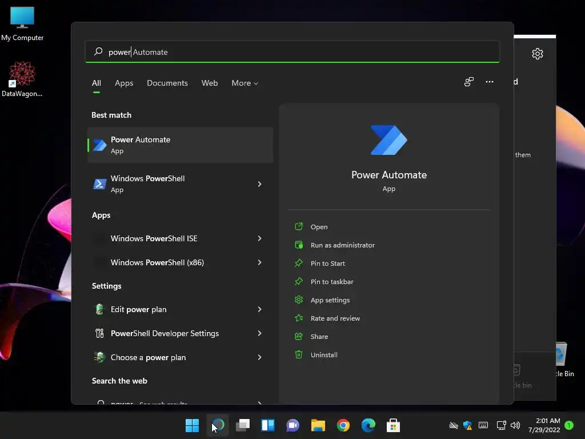Click the search box with 'power' typed
This screenshot has width=585, height=439.
292,51
